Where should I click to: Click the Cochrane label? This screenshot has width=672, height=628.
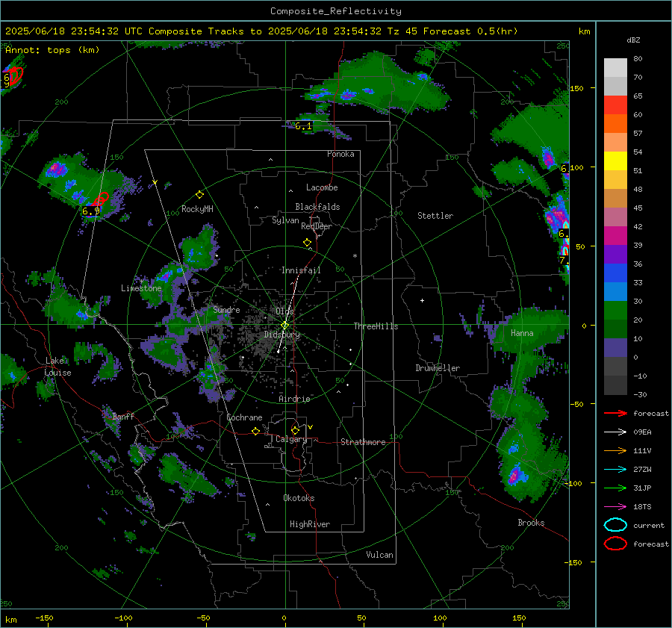(244, 417)
